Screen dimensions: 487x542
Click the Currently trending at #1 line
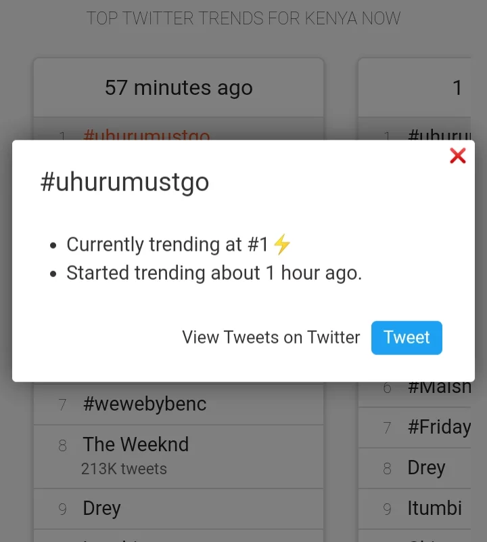[x=167, y=245]
